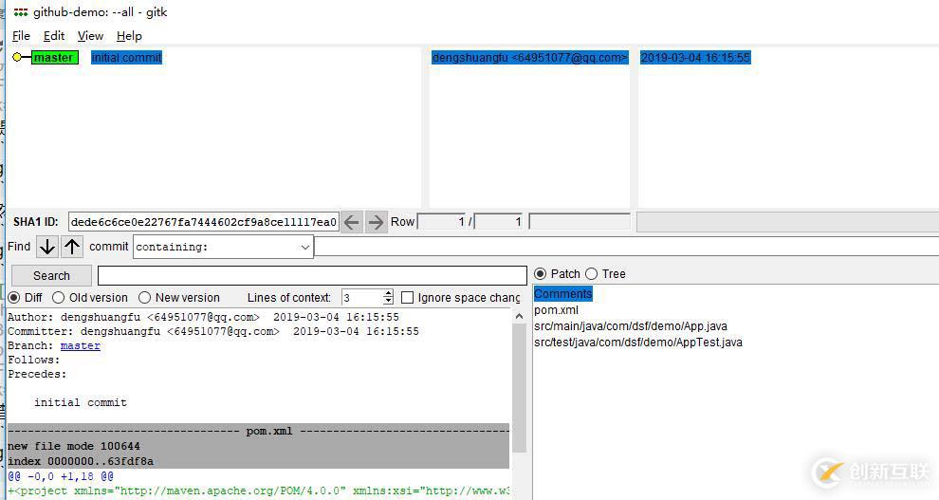Increase lines of context with spinner up arrow
This screenshot has width=939, height=500.
[x=388, y=293]
